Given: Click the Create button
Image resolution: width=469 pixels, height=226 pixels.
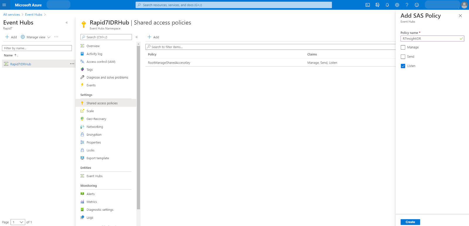Looking at the screenshot, I should click(x=410, y=222).
